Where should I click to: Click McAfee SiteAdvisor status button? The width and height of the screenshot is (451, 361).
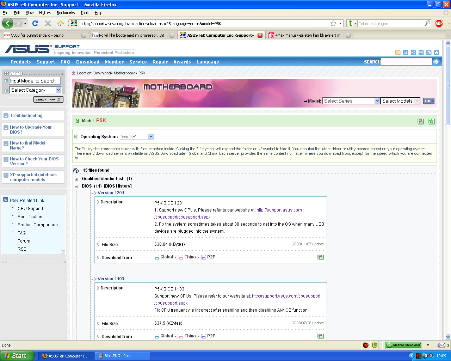pos(403,345)
